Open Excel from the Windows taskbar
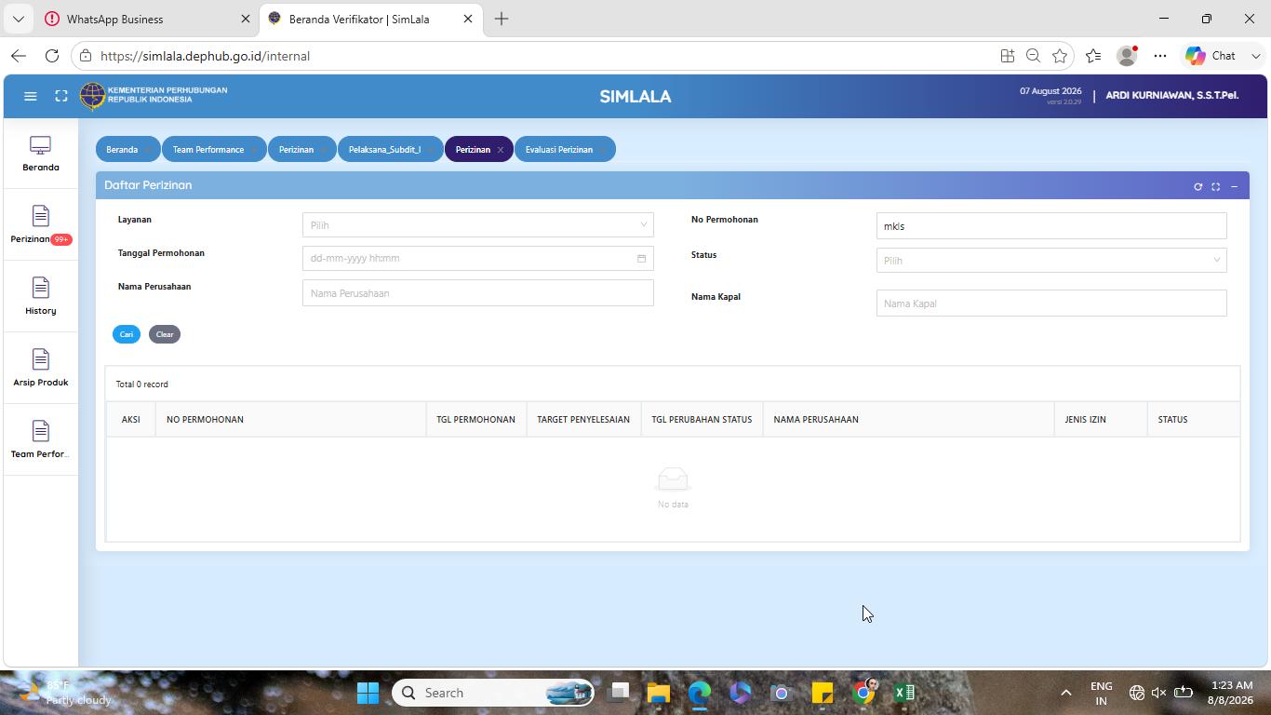 click(x=904, y=693)
